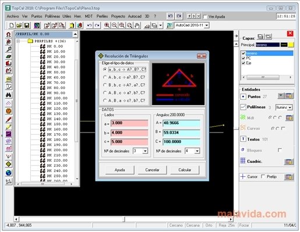
Task: Select PK 100.00 in profiles tree
Action: [x=57, y=98]
